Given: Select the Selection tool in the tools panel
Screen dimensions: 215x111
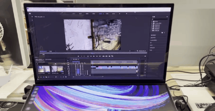Looking at the screenshot, I should click(x=68, y=61).
